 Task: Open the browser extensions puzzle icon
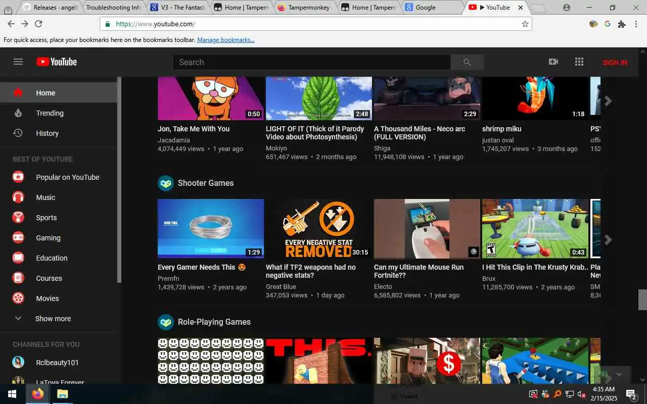[622, 24]
